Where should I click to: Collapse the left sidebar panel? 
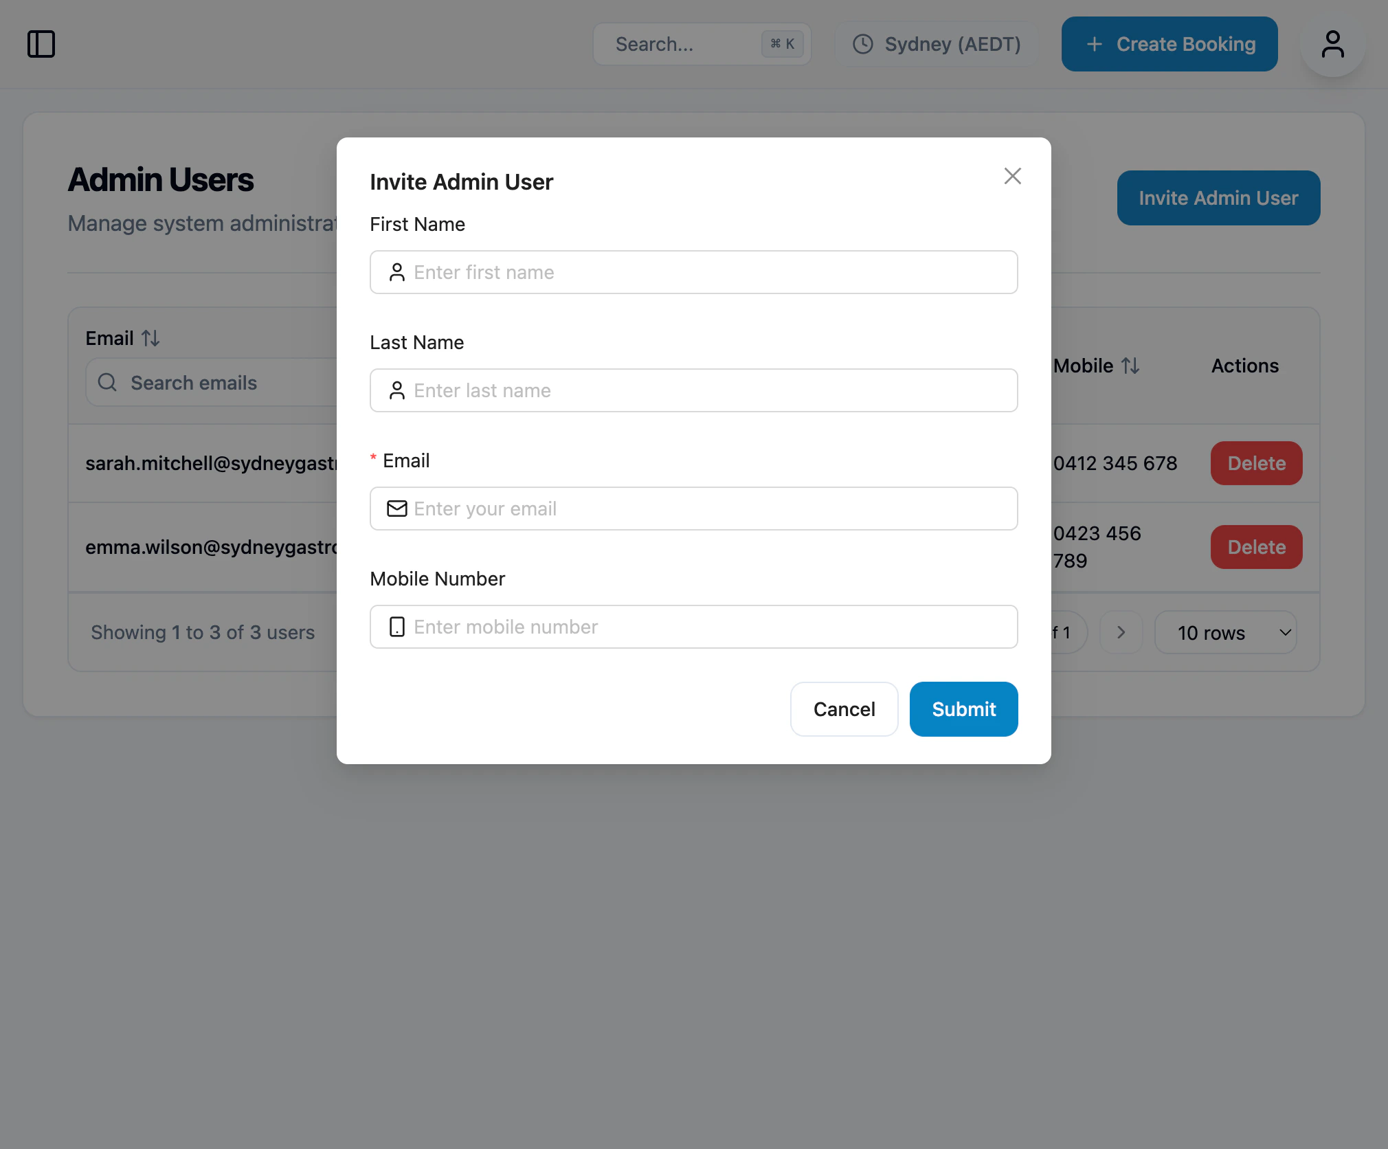tap(41, 44)
